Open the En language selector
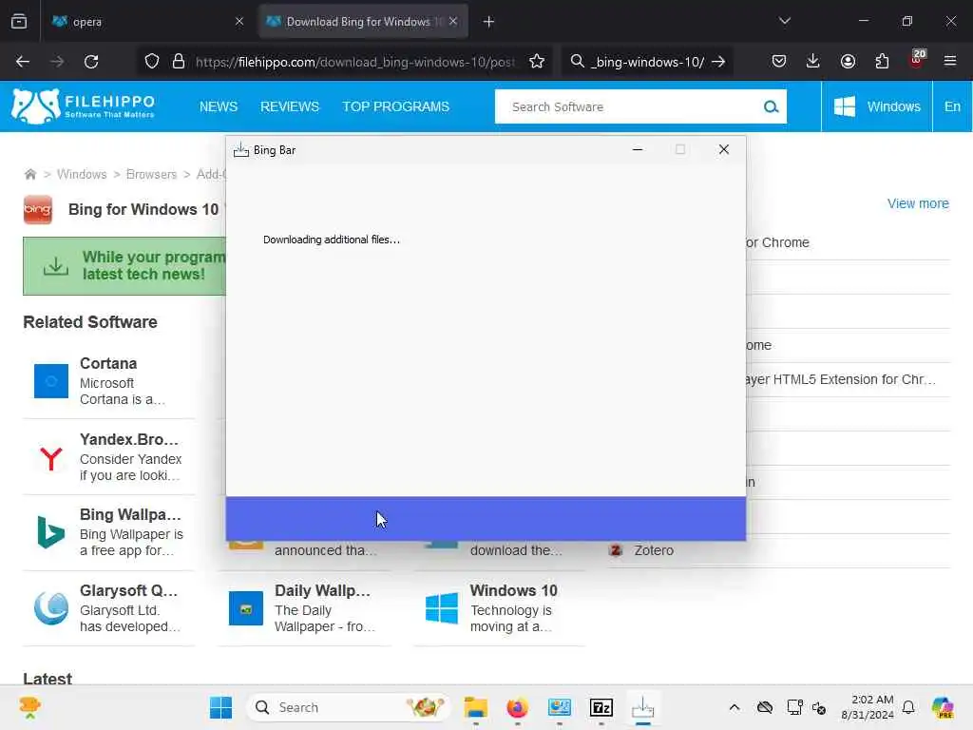The width and height of the screenshot is (973, 730). click(952, 106)
